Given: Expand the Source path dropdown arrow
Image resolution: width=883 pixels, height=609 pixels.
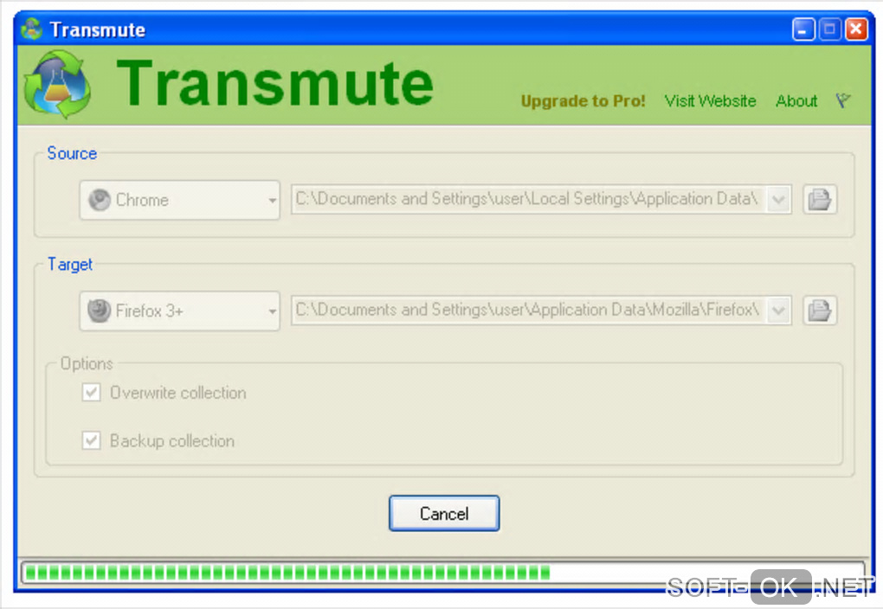Looking at the screenshot, I should point(779,200).
